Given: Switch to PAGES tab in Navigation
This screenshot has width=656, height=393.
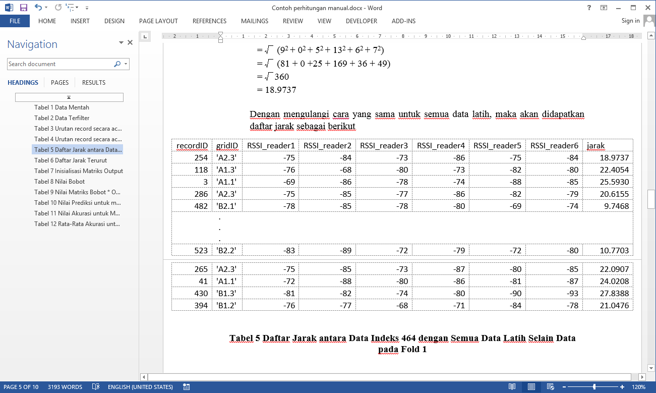Looking at the screenshot, I should 59,83.
